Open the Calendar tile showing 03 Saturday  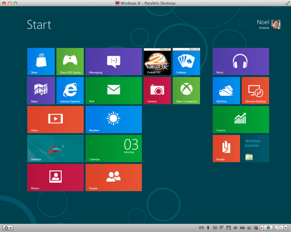coord(113,149)
